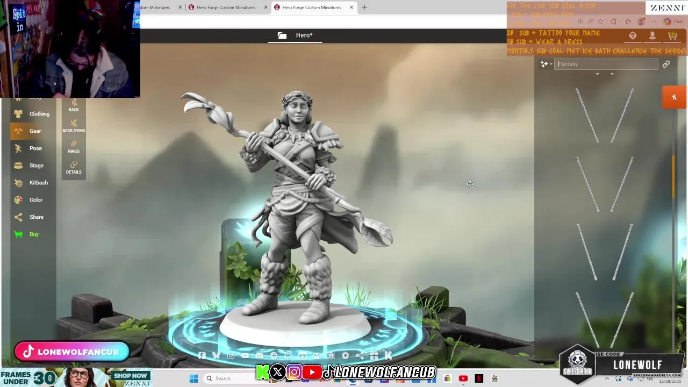The height and width of the screenshot is (387, 688).
Task: Click the folder icon beside Hero*
Action: (x=282, y=35)
